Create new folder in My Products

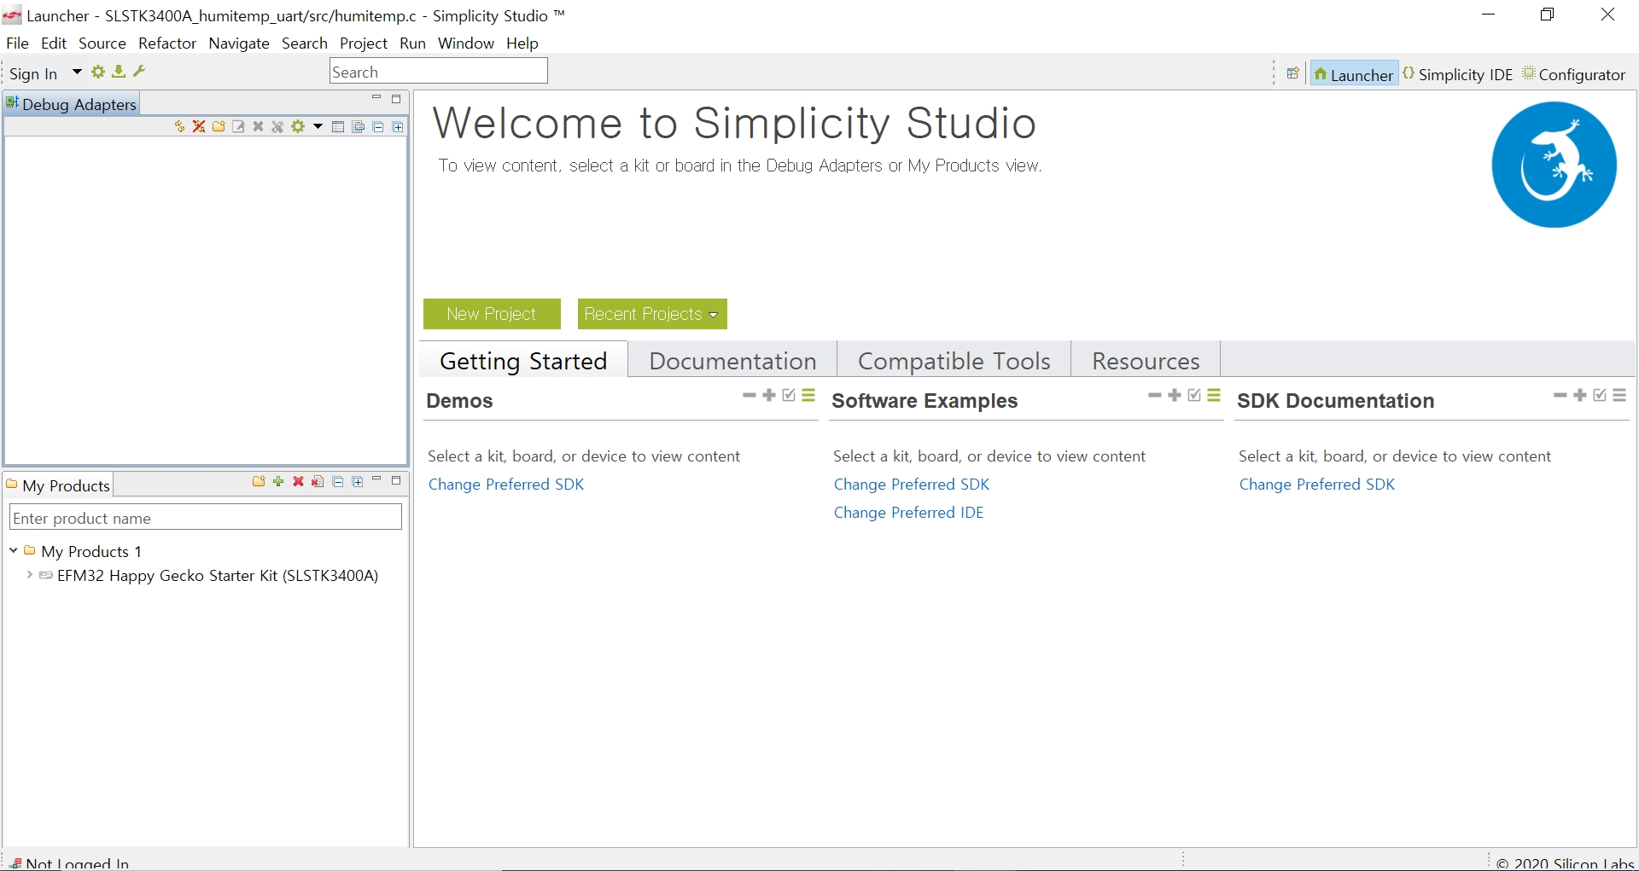coord(259,481)
